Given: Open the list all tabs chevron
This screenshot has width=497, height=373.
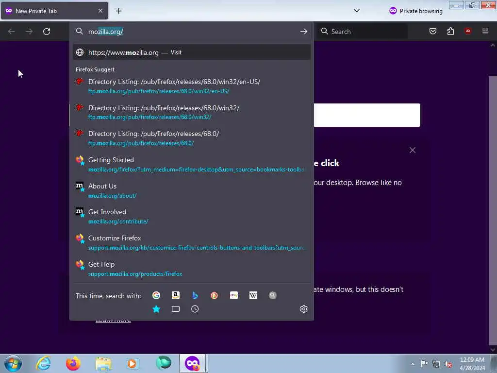Looking at the screenshot, I should (x=357, y=11).
